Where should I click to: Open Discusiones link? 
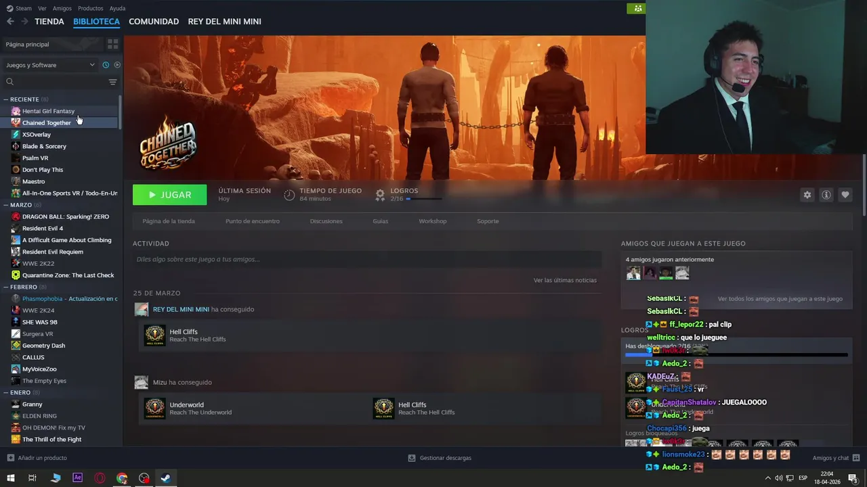coord(326,221)
